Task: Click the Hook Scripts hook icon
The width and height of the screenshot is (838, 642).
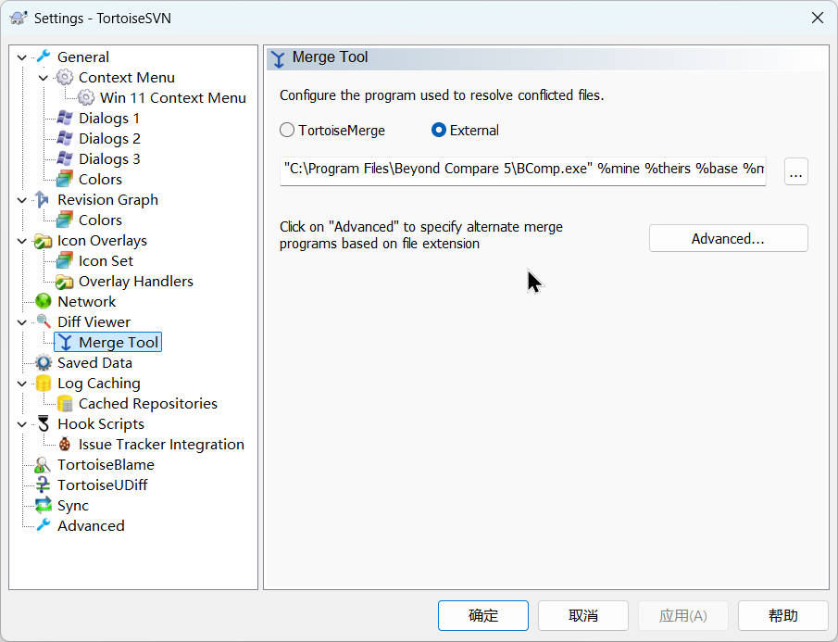Action: coord(43,423)
